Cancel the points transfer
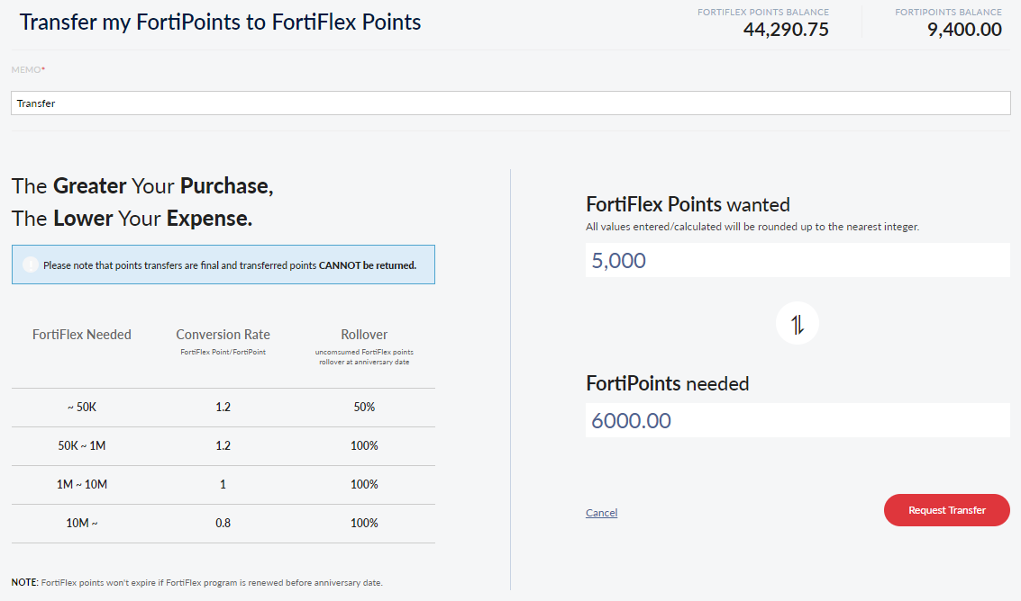This screenshot has height=601, width=1021. pos(601,513)
